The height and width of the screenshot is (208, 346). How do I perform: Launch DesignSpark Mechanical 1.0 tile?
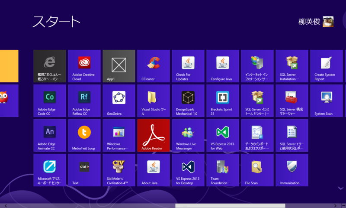point(188,101)
